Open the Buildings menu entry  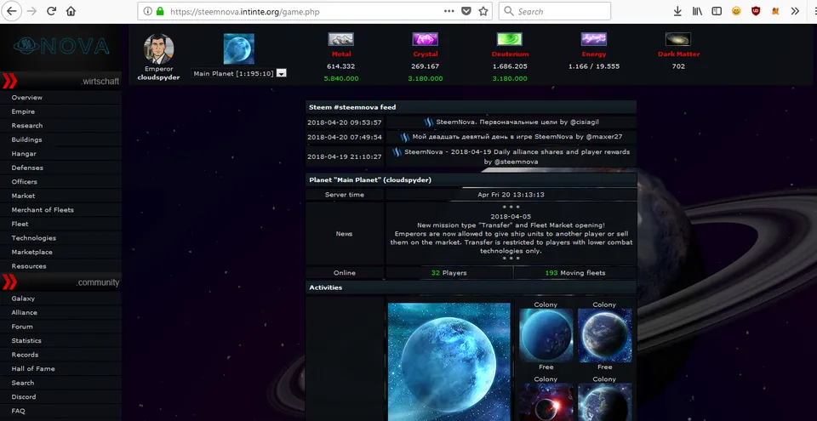[27, 139]
